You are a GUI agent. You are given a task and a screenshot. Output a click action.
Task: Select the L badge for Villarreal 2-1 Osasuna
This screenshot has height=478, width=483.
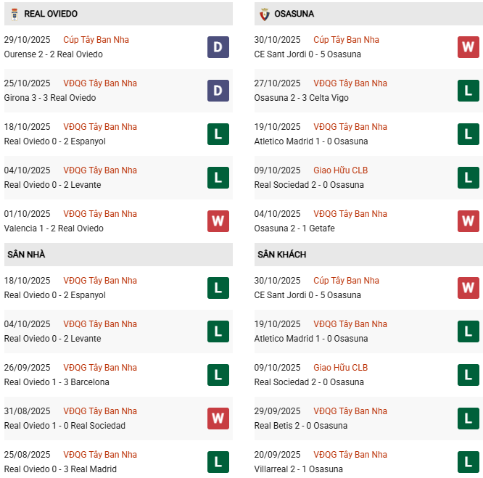468,462
